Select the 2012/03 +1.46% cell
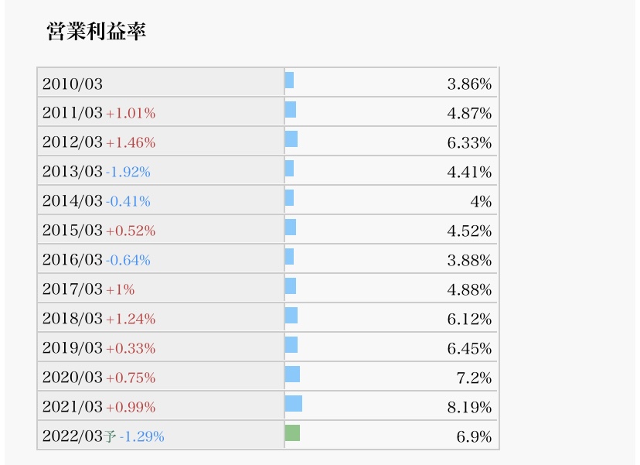This screenshot has height=465, width=640. click(161, 142)
